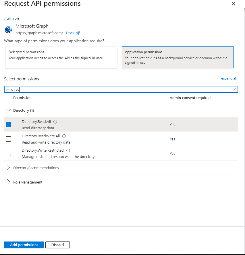Clear the permission search with X icon
Screen dimensions: 245x255
(x=235, y=89)
